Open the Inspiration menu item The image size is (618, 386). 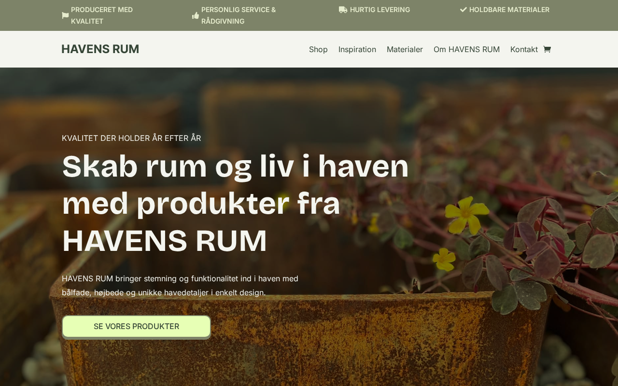point(357,49)
